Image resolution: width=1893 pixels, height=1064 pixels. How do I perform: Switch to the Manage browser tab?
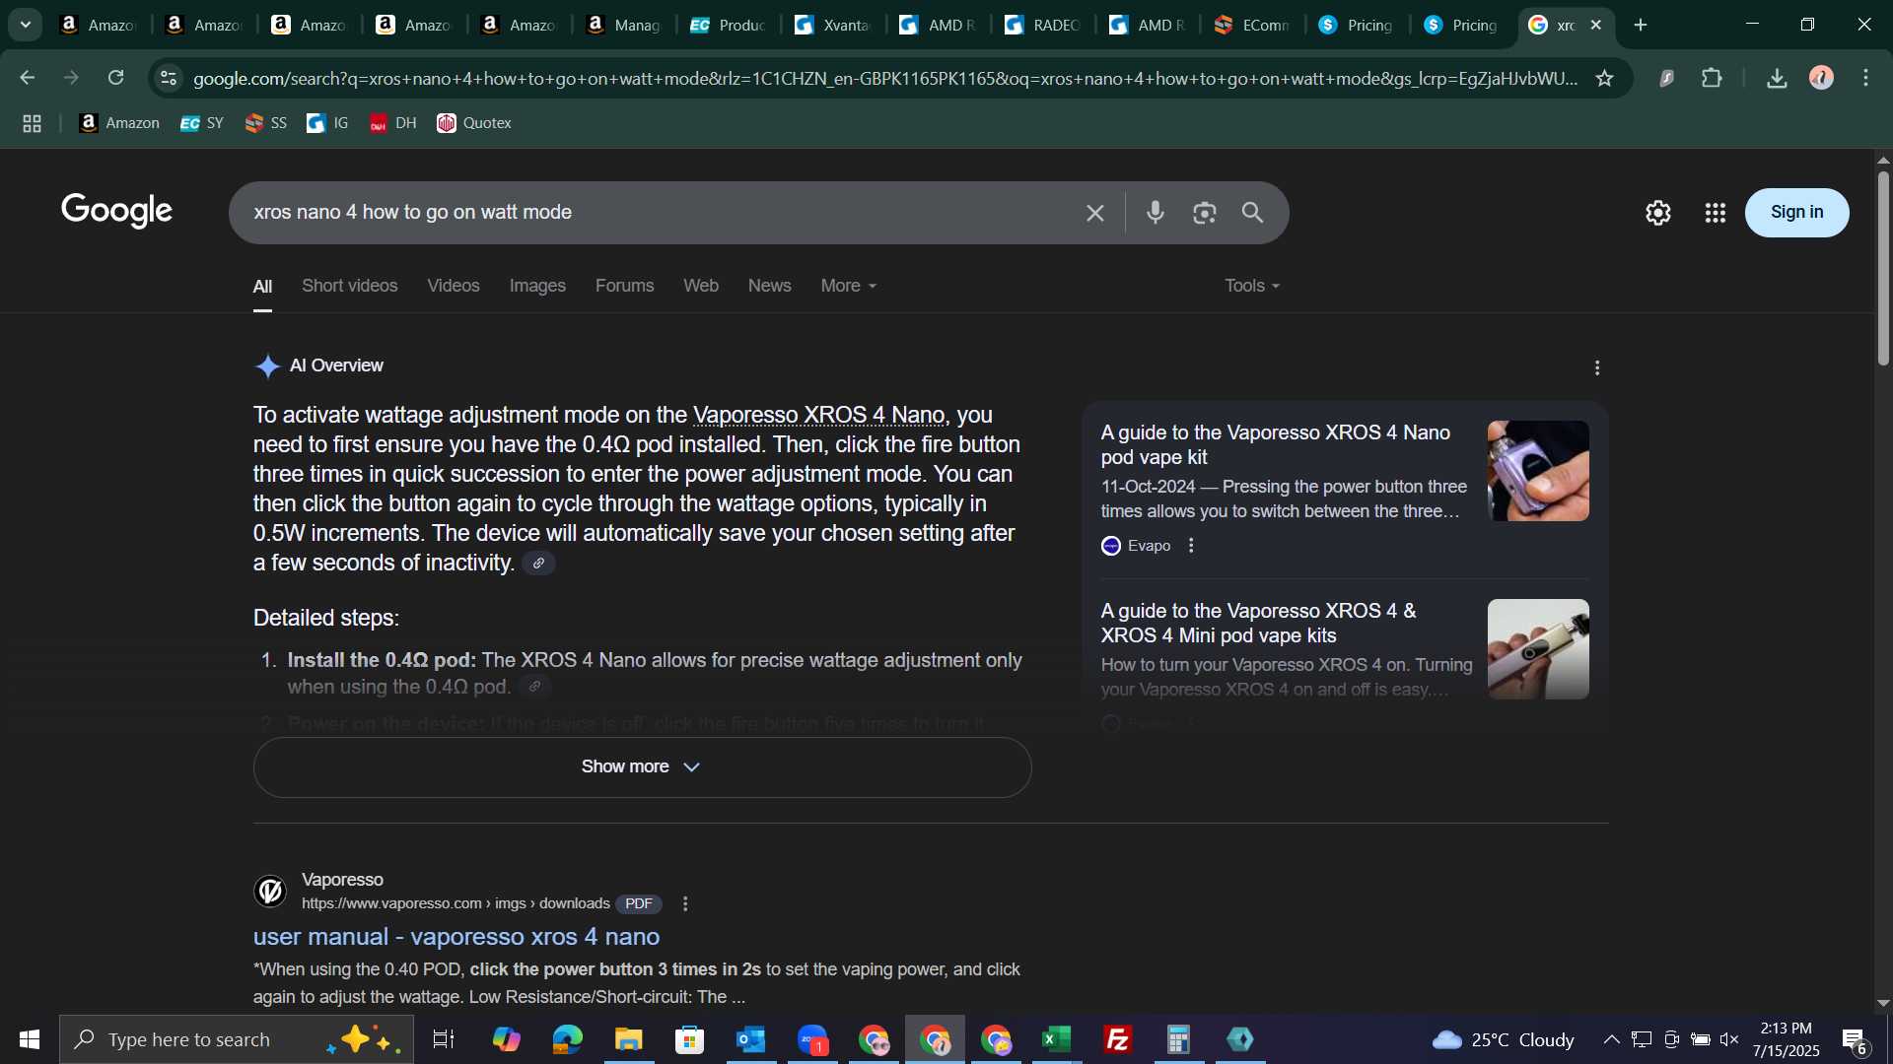(x=622, y=25)
